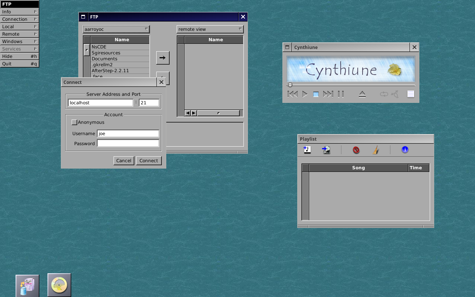
Task: Select Quit from the FTP menu
Action: [19, 64]
